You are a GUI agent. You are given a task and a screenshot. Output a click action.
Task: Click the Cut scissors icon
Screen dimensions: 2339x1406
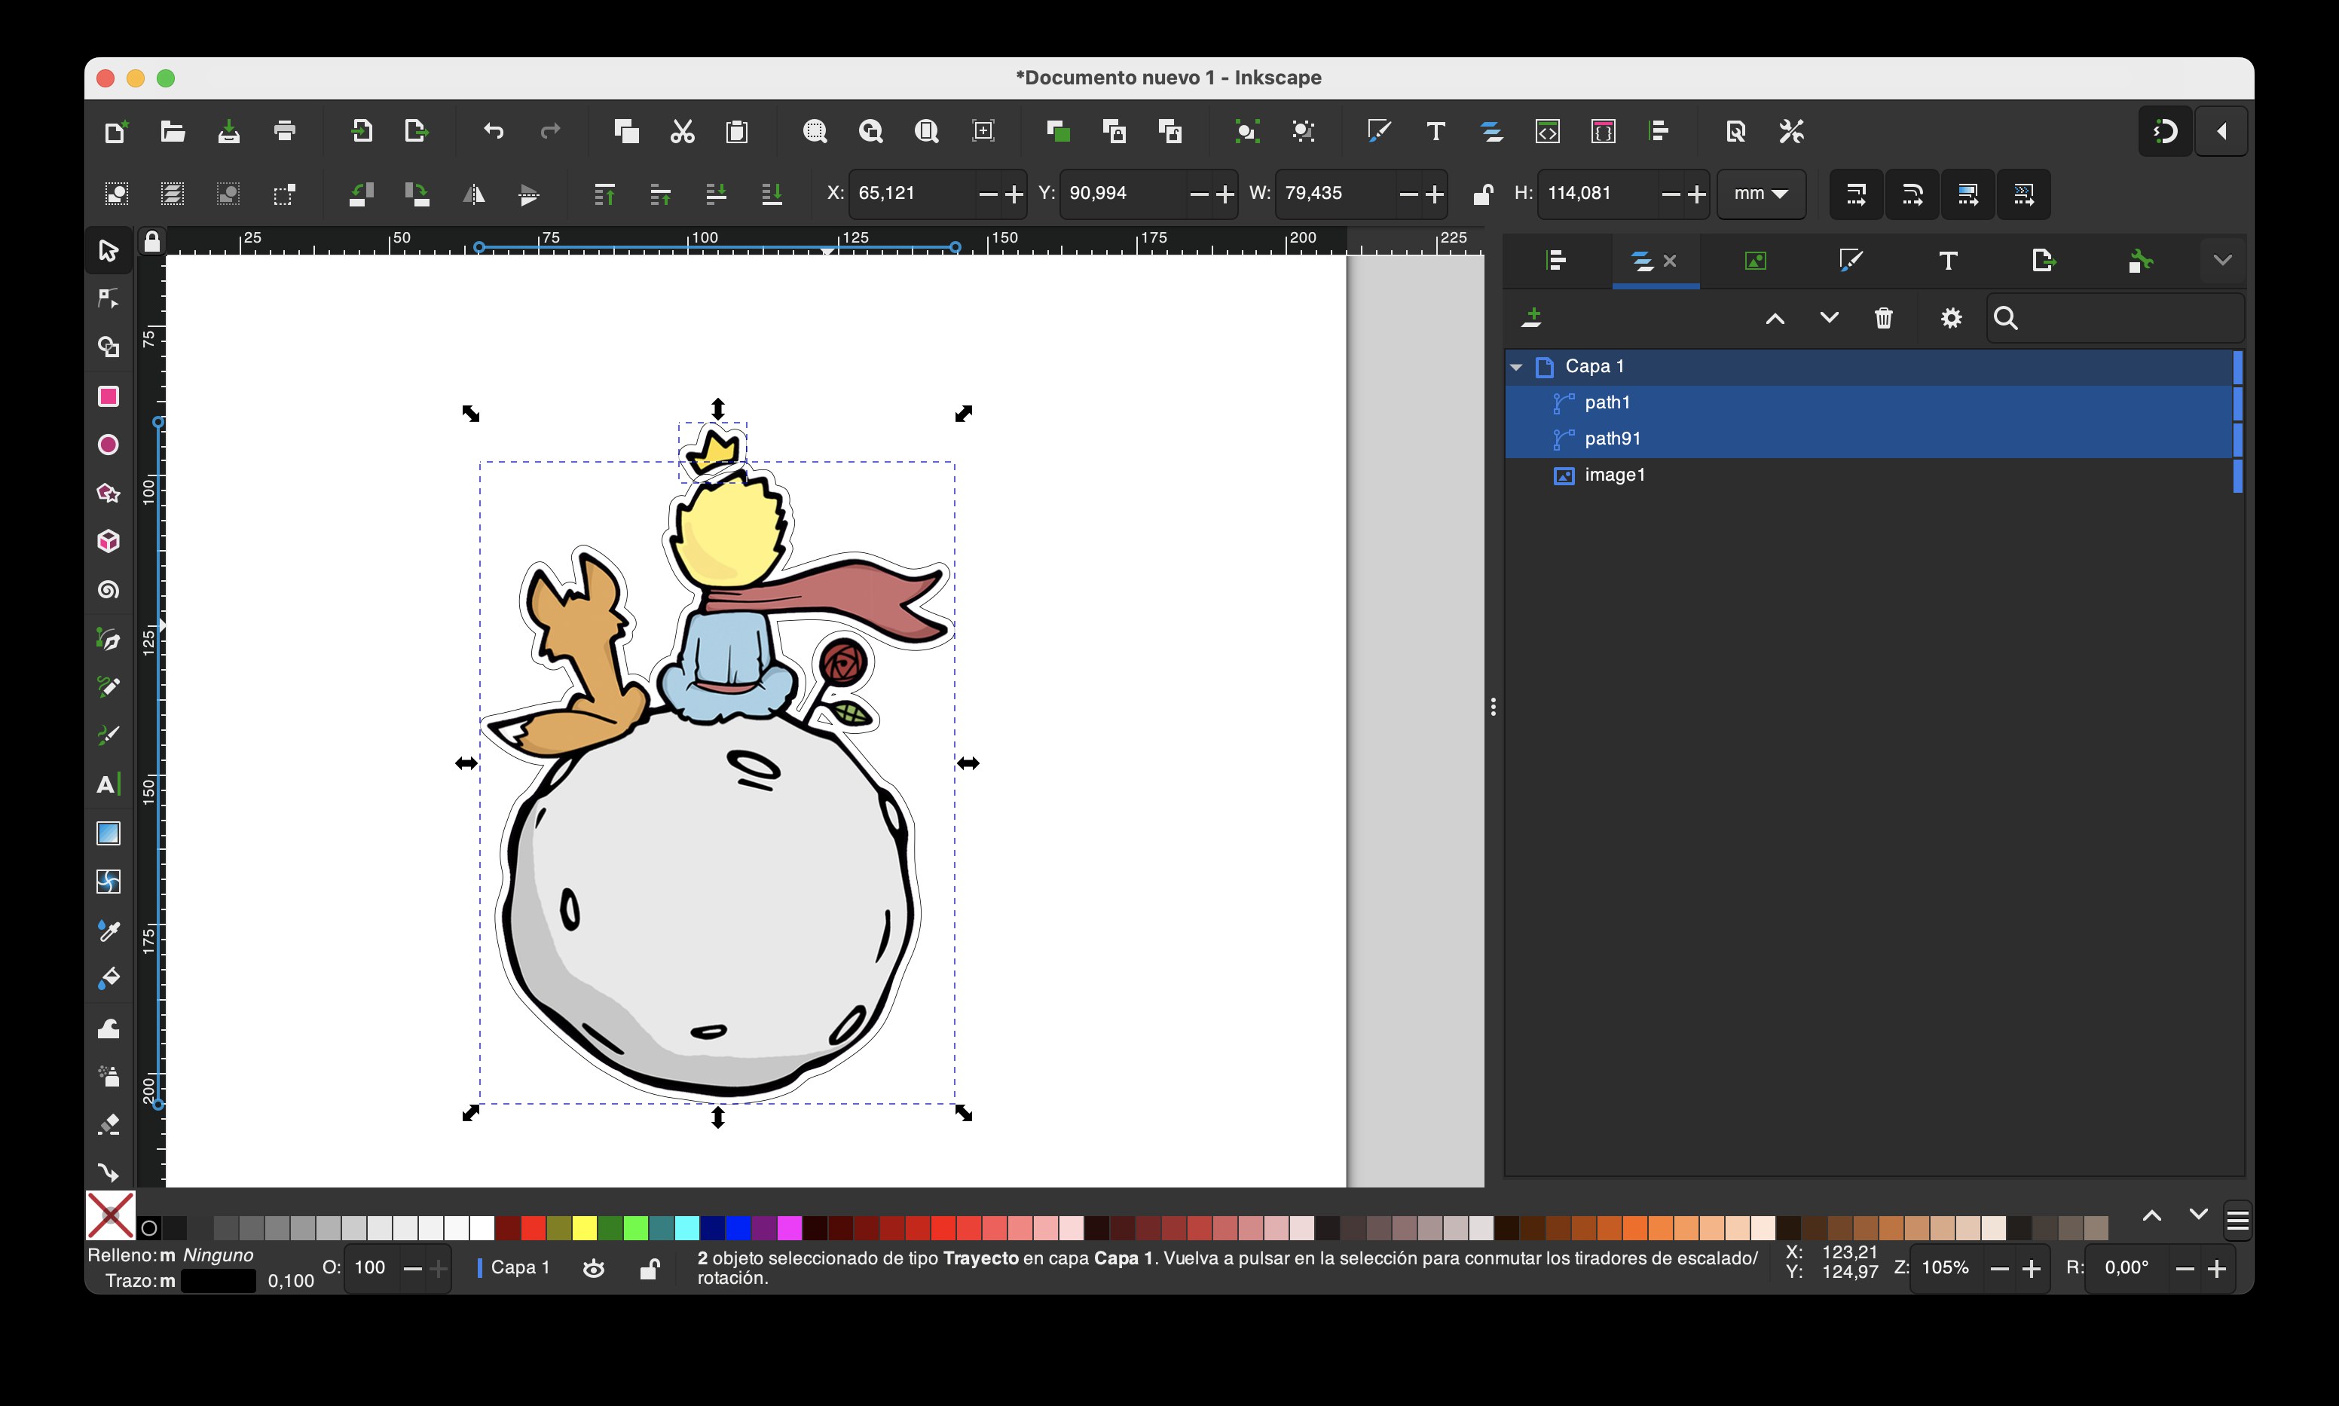(x=682, y=131)
